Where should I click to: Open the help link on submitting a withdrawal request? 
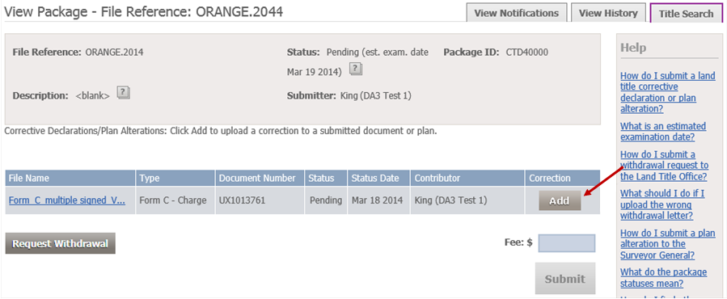pyautogui.click(x=665, y=166)
